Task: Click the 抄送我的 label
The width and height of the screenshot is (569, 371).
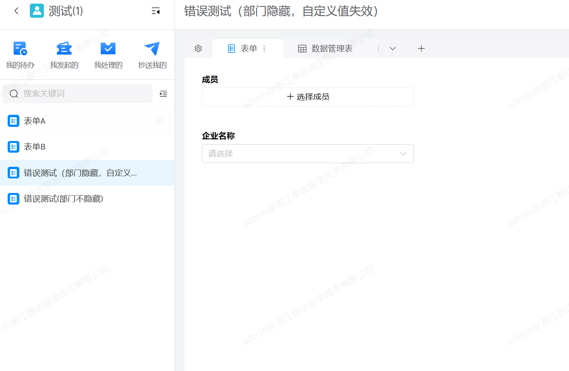Action: coord(152,65)
